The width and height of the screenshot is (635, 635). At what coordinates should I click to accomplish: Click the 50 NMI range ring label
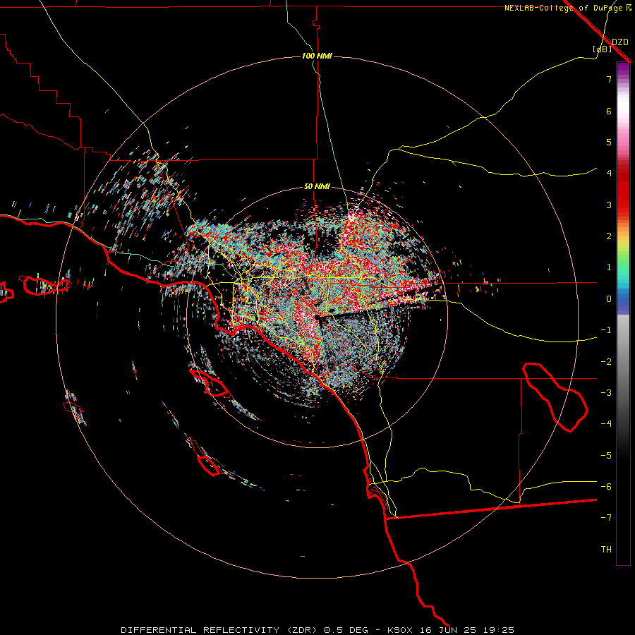point(317,186)
